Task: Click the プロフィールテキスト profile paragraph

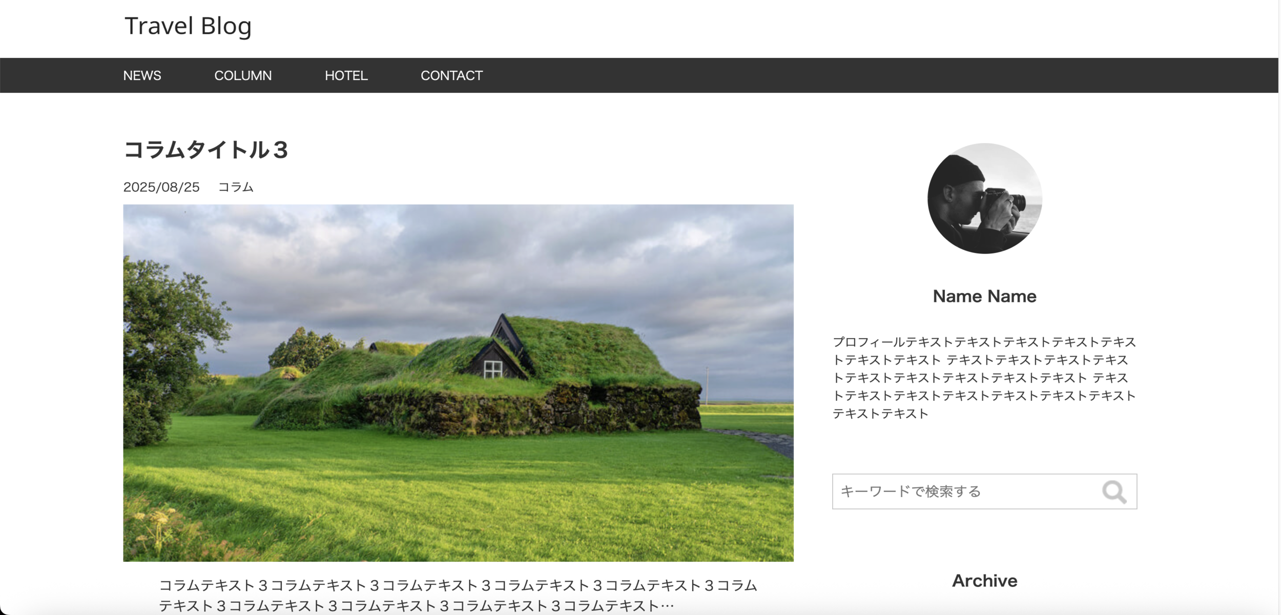Action: pos(984,378)
